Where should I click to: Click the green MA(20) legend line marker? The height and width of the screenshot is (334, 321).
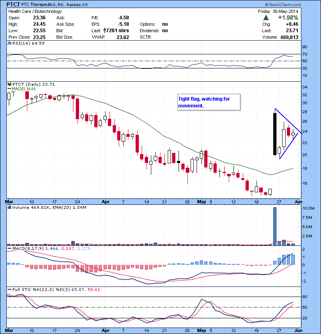click(9, 89)
